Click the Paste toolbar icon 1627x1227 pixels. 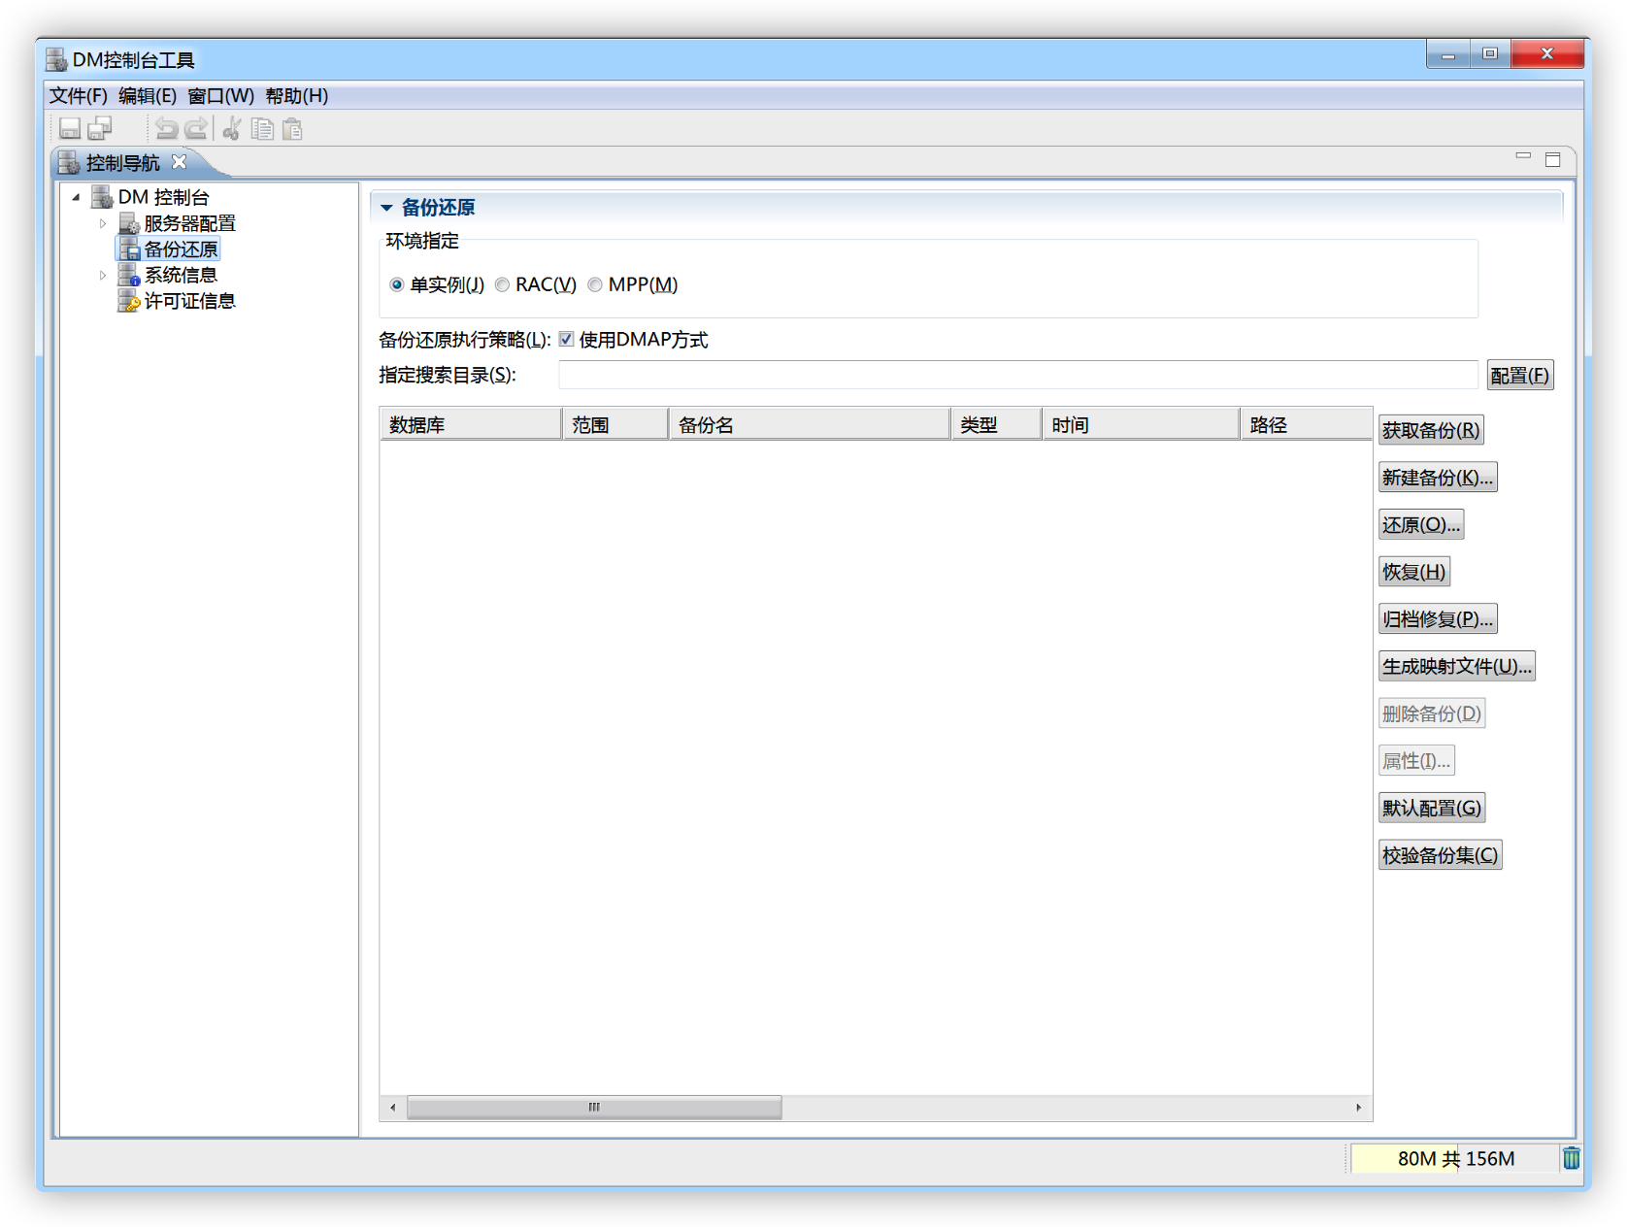pos(292,128)
